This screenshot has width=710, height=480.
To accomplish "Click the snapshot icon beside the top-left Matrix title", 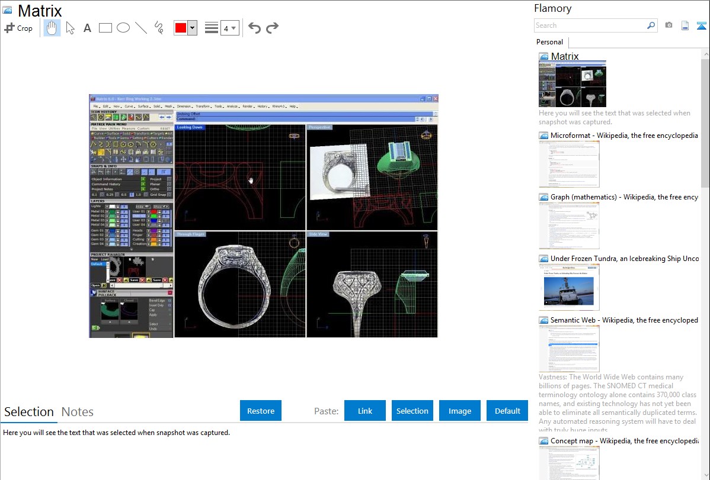I will 7,10.
